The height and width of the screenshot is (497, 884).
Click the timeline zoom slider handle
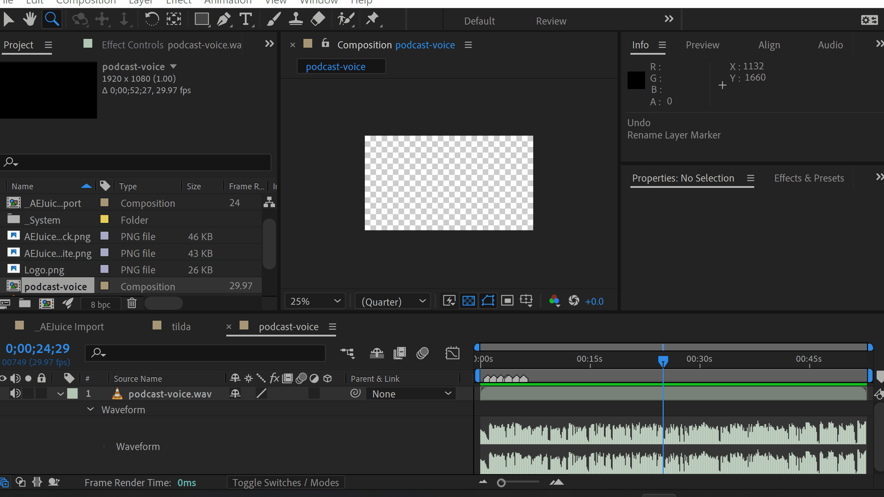click(501, 483)
